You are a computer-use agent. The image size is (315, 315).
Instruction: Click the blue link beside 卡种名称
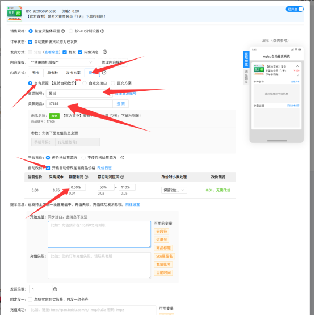(x=295, y=82)
